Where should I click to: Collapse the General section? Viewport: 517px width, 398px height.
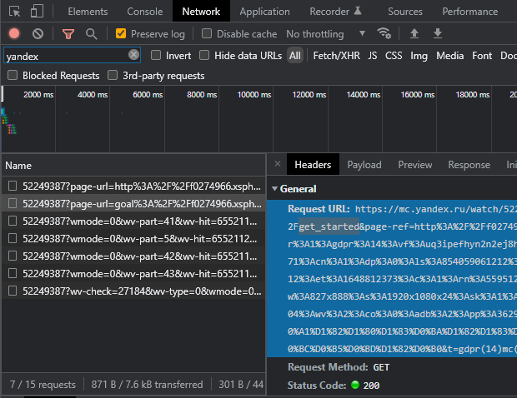[x=274, y=189]
